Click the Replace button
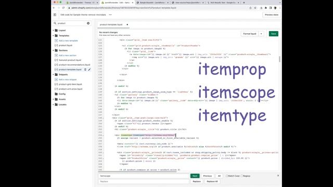 (197, 181)
